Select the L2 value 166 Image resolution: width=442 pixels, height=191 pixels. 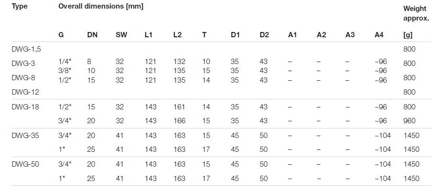pyautogui.click(x=179, y=121)
